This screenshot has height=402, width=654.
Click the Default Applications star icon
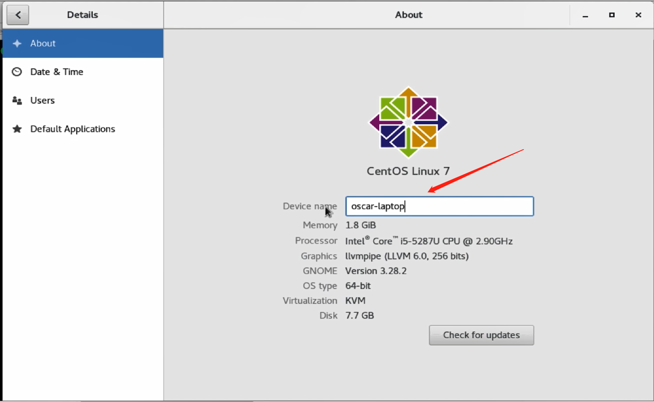17,129
